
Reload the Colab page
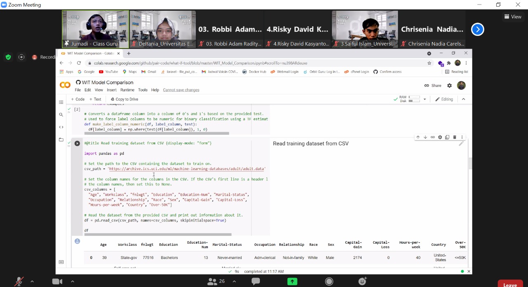click(x=80, y=63)
